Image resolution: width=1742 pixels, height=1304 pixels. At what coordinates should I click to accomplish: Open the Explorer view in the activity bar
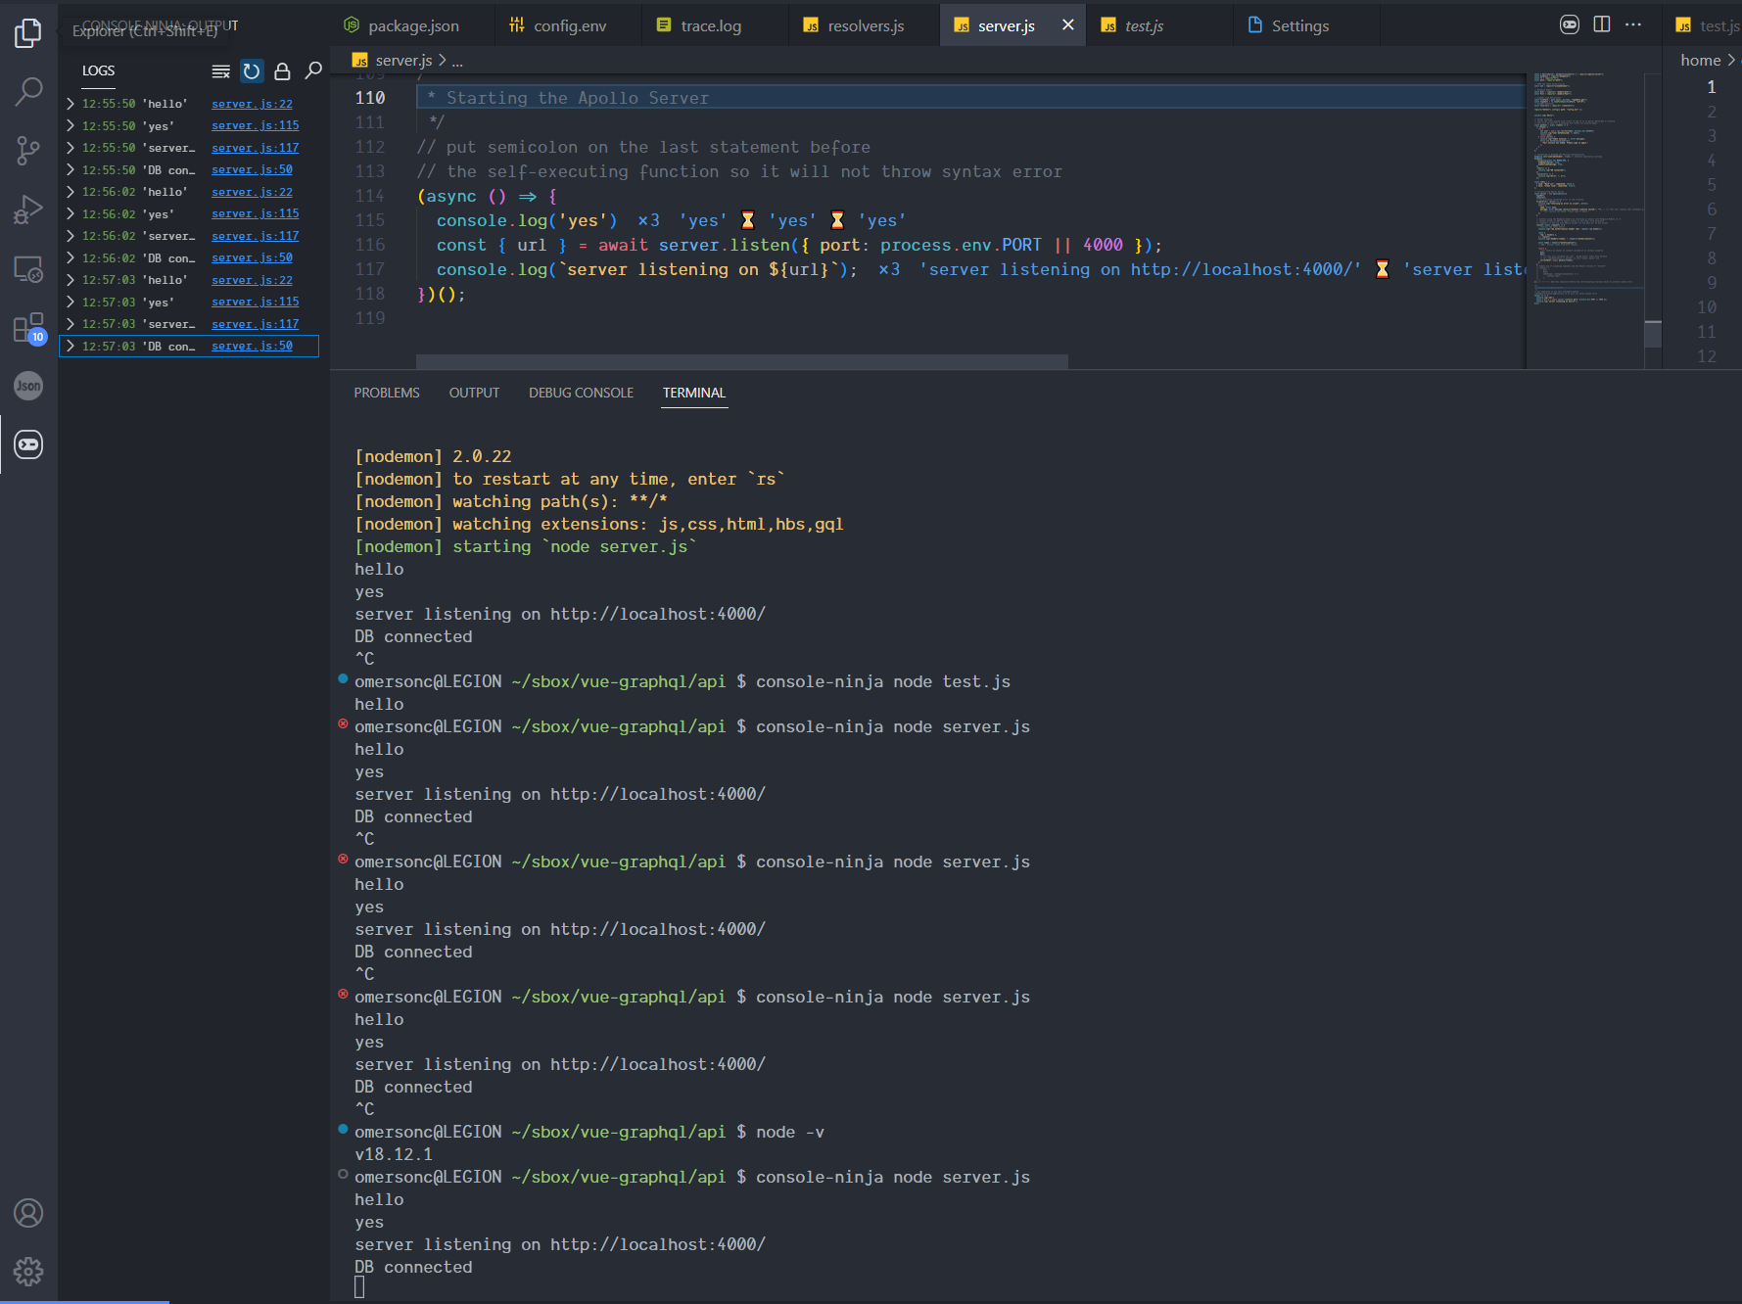click(x=28, y=31)
